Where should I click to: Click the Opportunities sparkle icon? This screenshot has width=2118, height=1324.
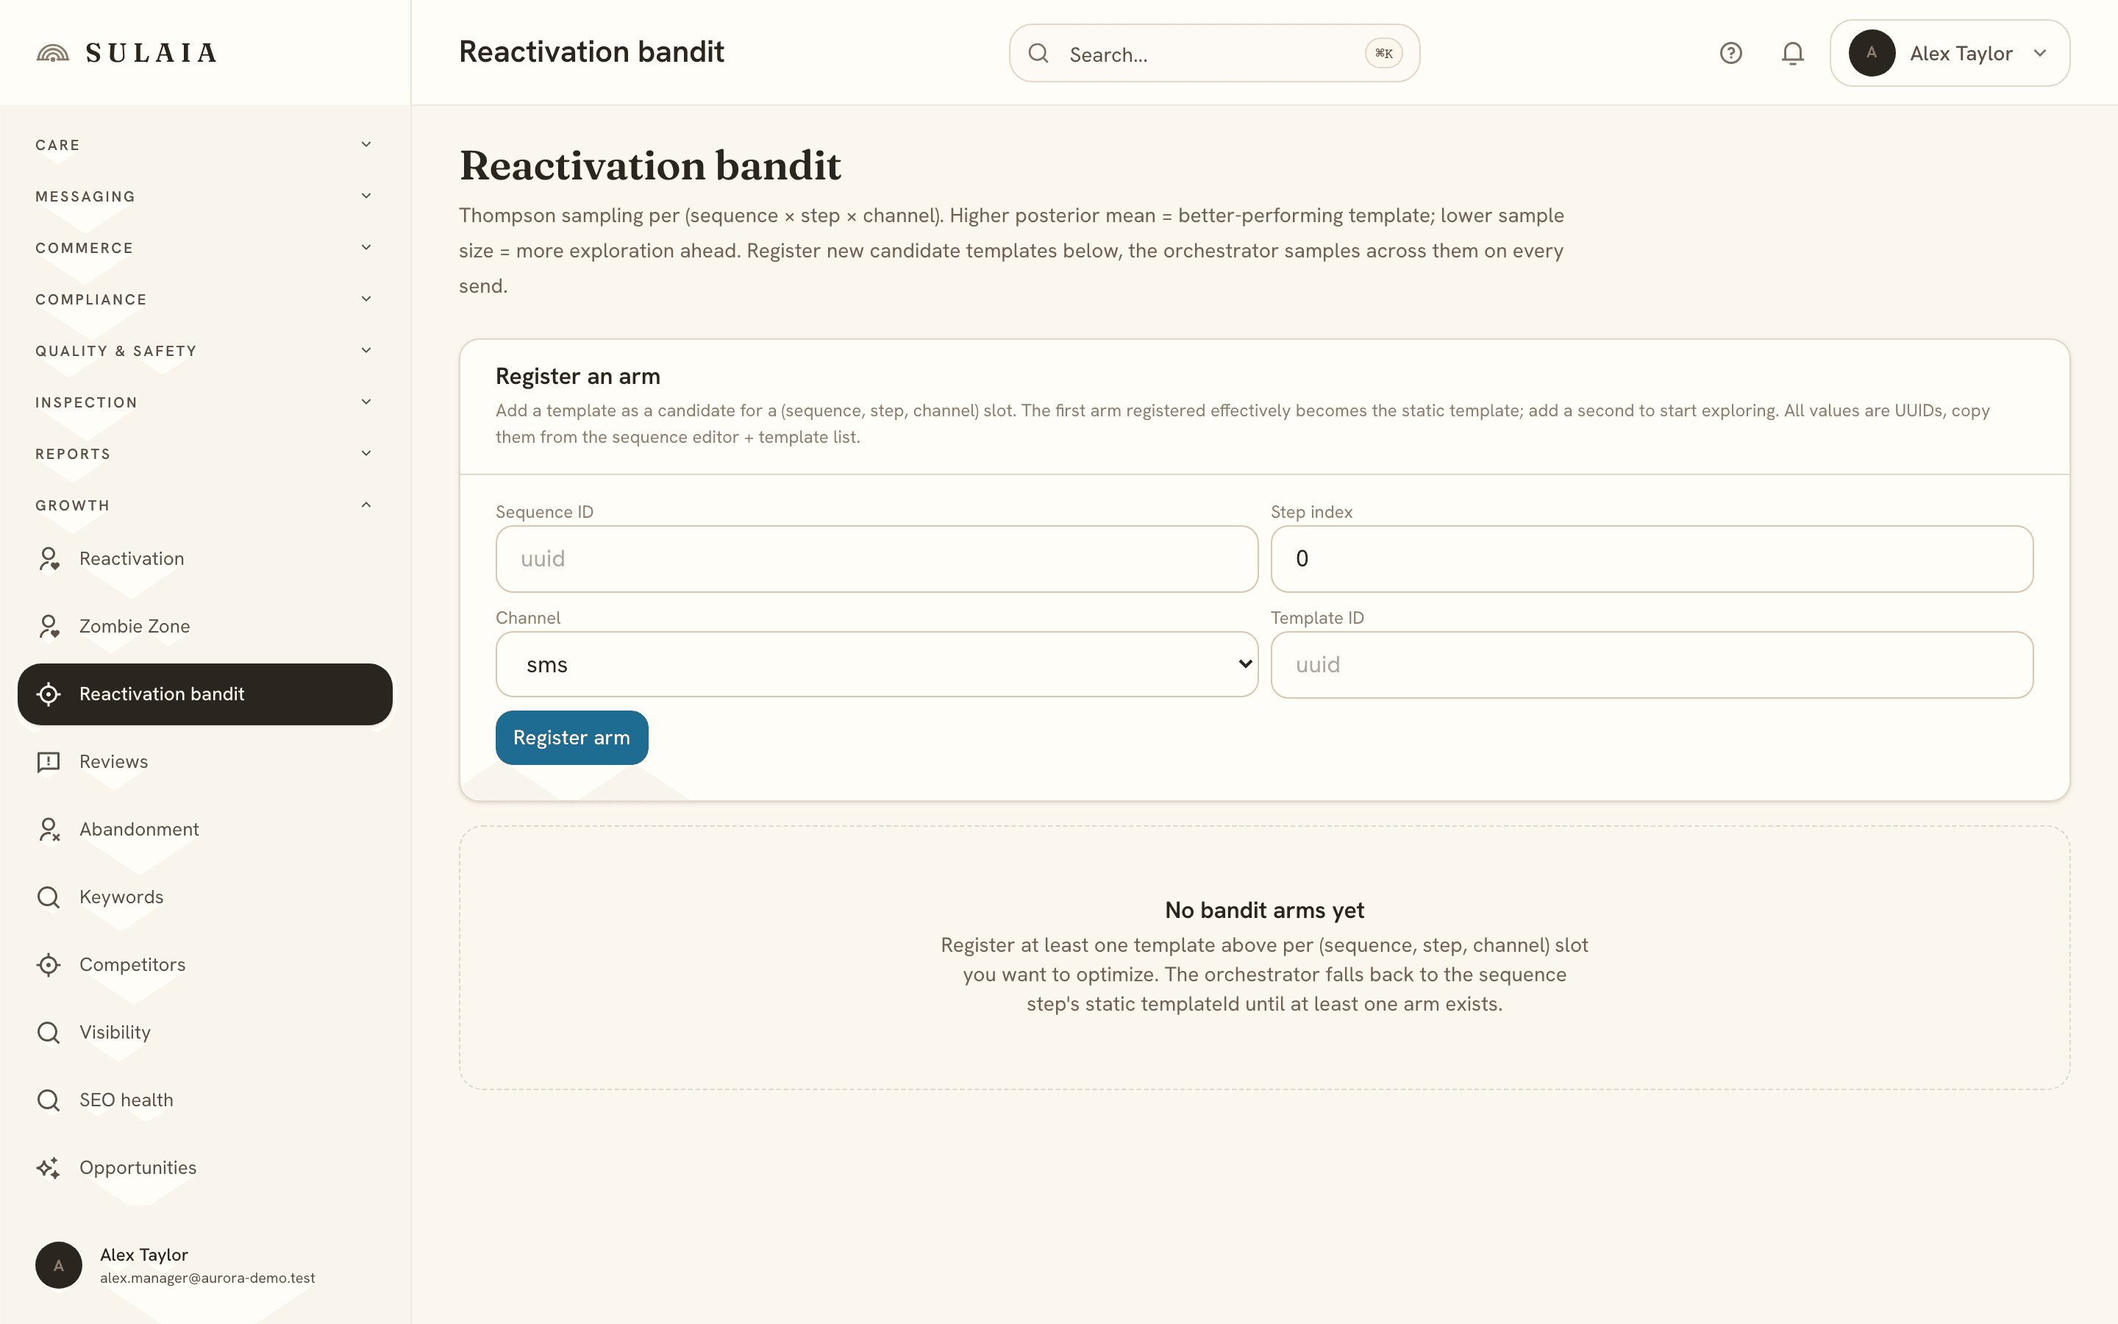pyautogui.click(x=48, y=1168)
